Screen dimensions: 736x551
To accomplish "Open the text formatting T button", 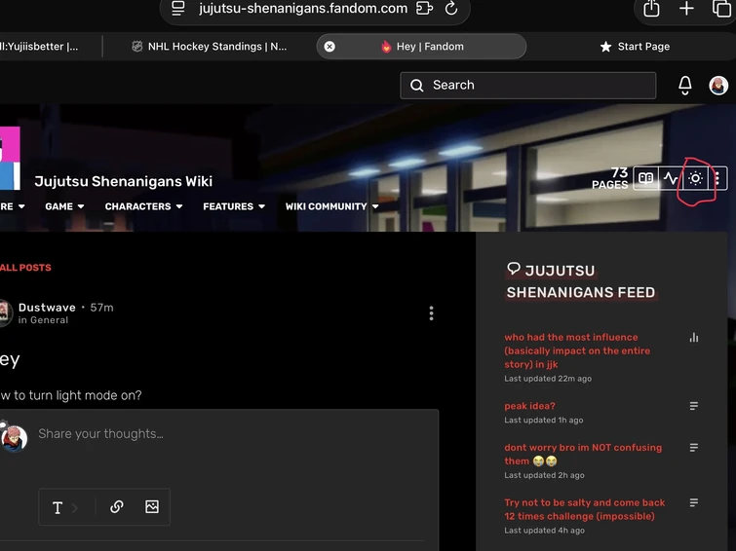I will click(x=58, y=507).
